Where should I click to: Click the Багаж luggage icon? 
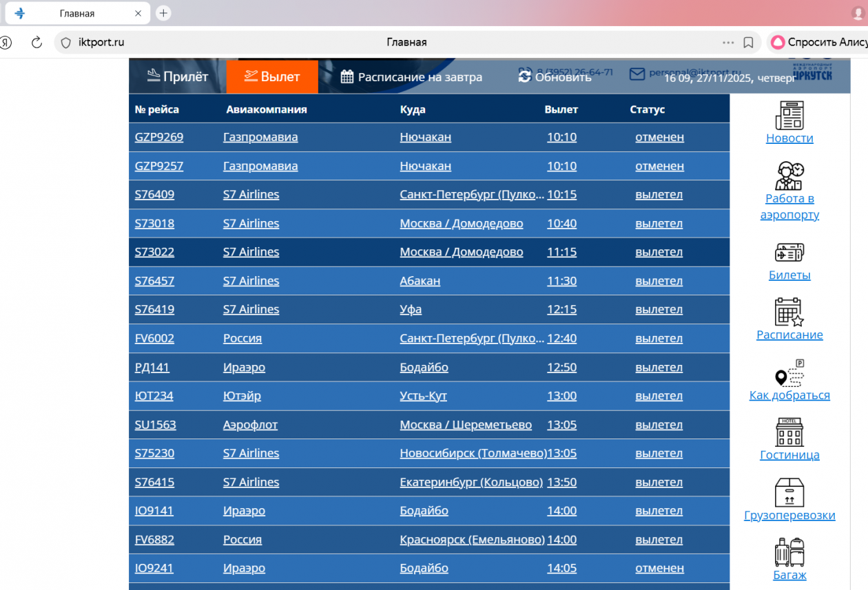tap(789, 552)
